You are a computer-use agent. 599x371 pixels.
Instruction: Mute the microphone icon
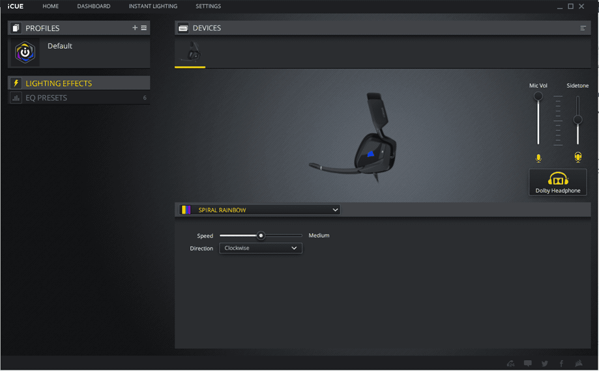538,158
